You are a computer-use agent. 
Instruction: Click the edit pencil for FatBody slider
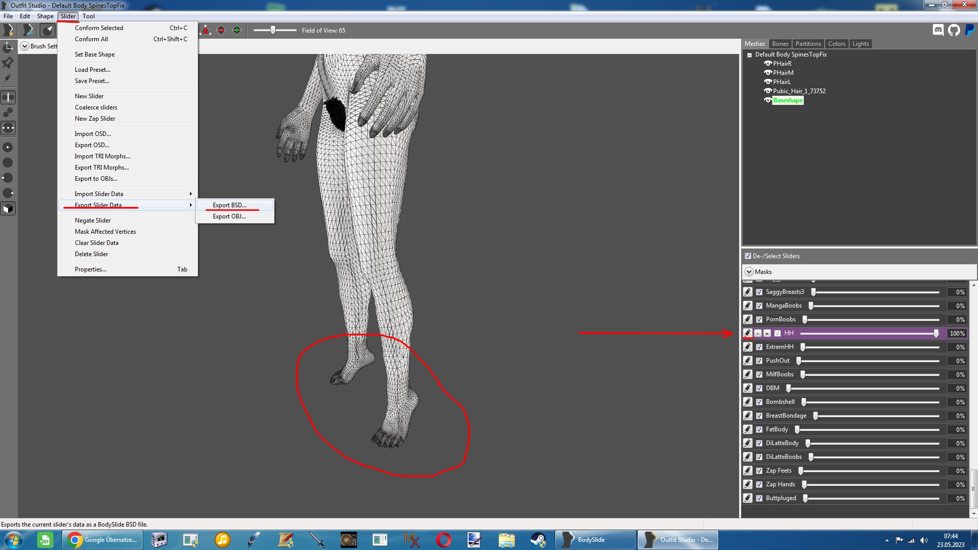pyautogui.click(x=747, y=429)
